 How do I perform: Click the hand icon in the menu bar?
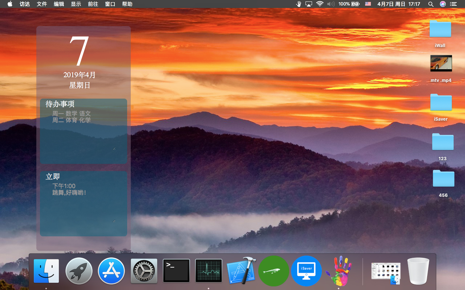(x=299, y=4)
